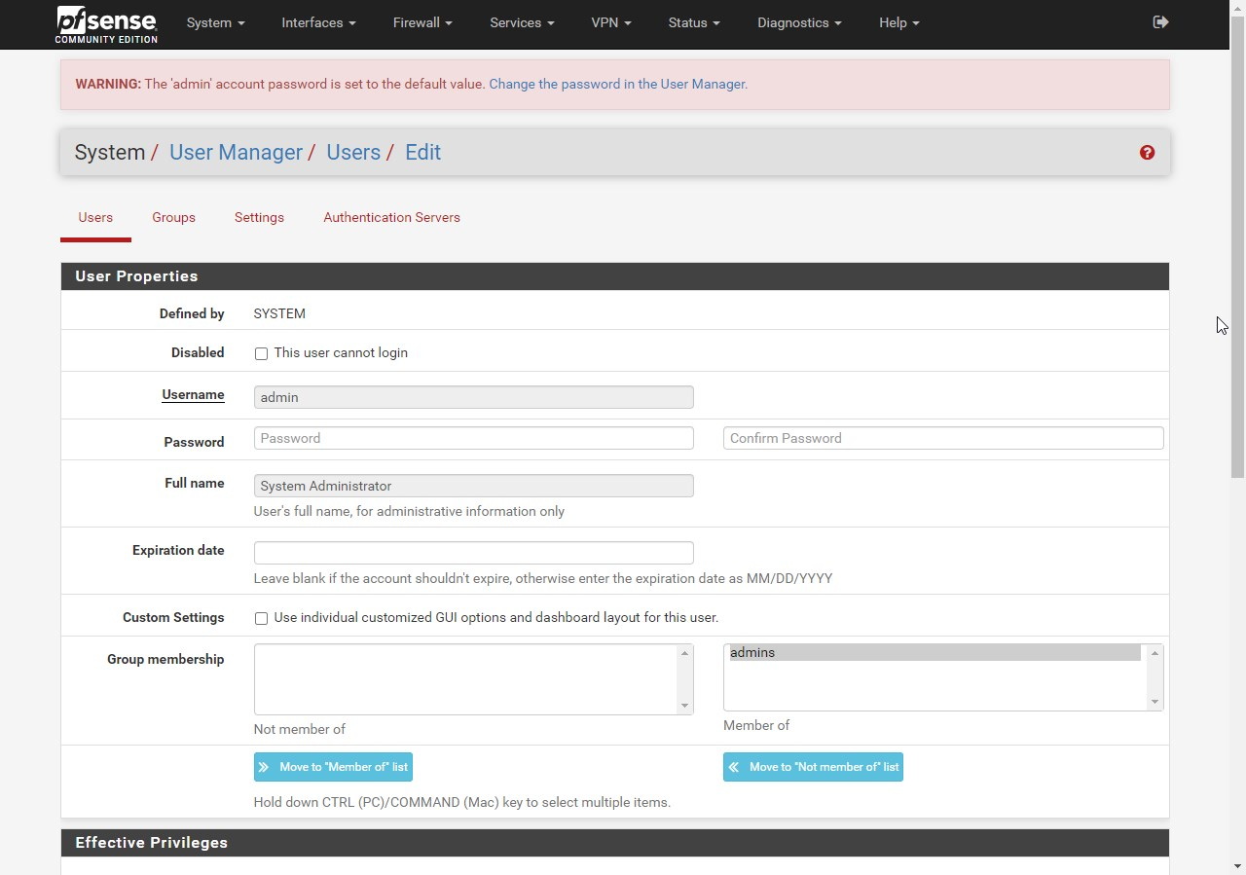Click the Username field containing admin
The width and height of the screenshot is (1246, 875).
[473, 397]
